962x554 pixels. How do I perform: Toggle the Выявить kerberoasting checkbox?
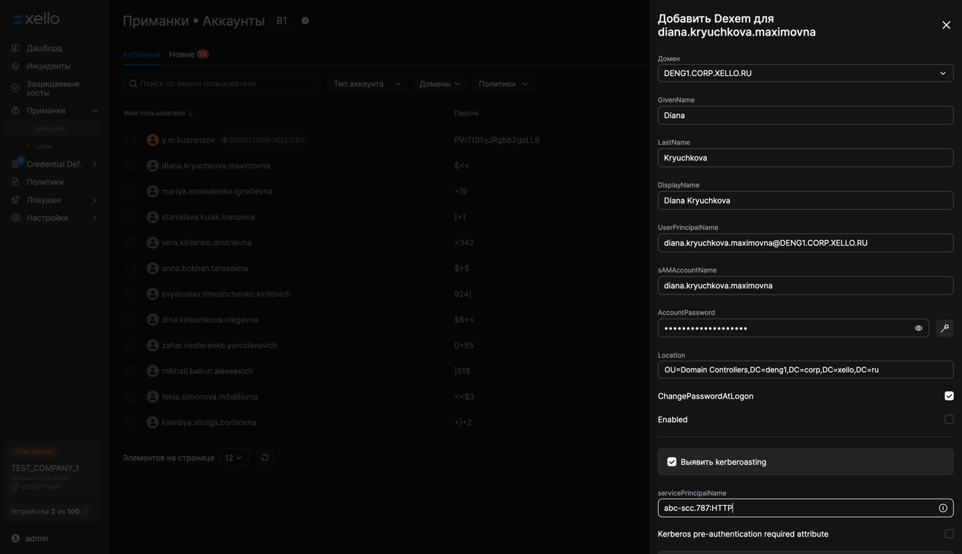coord(671,462)
